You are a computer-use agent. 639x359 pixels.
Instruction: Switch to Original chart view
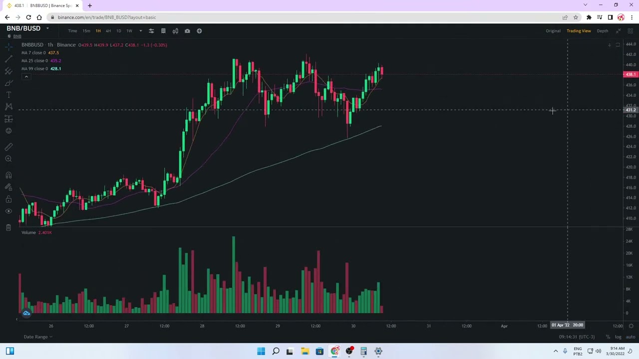(x=553, y=31)
